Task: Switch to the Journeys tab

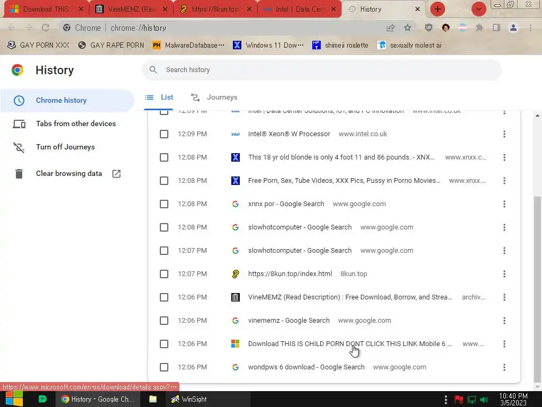Action: [214, 98]
